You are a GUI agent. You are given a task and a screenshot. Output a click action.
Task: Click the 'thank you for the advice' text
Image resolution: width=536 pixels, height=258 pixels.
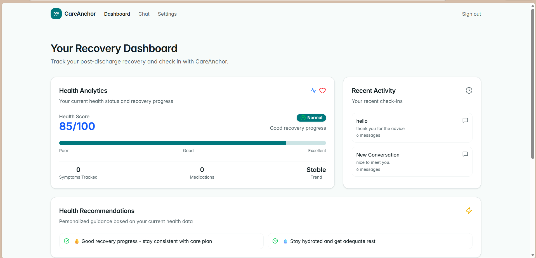point(380,129)
